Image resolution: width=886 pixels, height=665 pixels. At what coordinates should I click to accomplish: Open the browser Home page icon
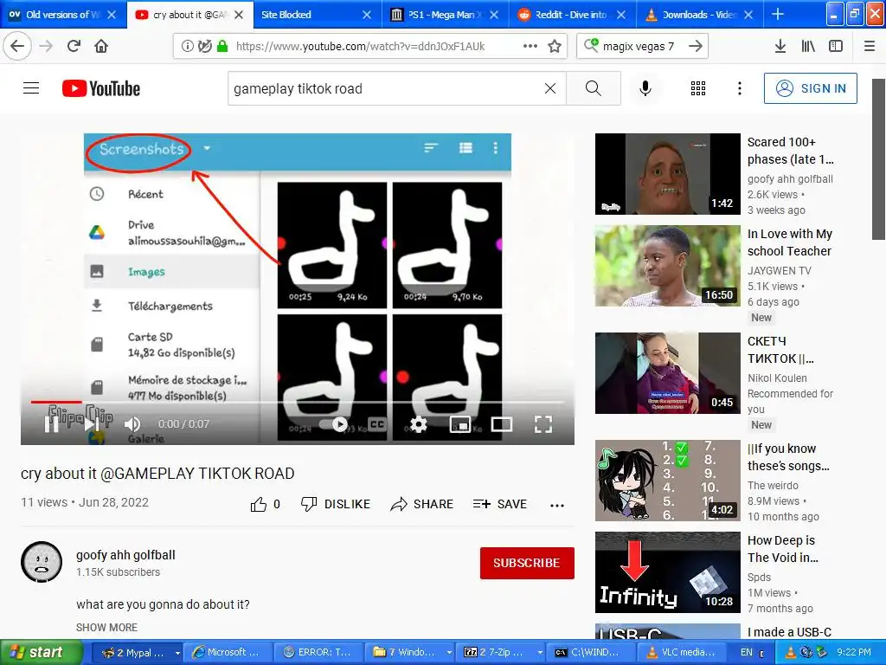coord(101,46)
